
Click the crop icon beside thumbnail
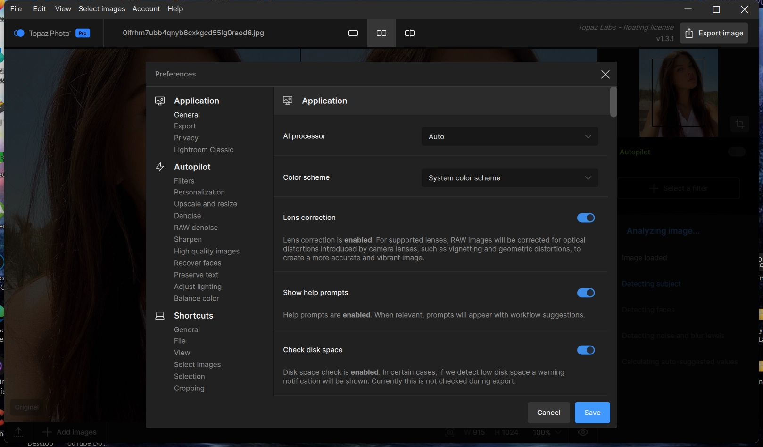739,124
